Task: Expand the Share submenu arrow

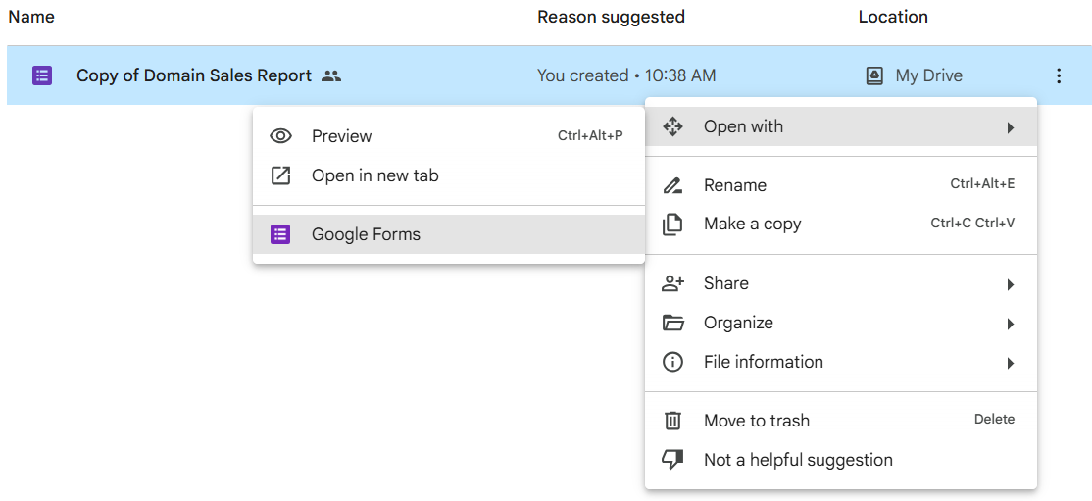Action: coord(1010,284)
